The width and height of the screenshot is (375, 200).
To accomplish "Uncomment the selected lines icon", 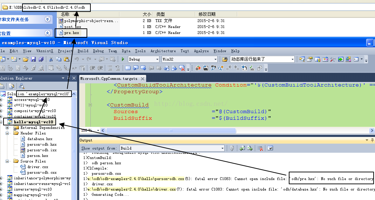I will (x=118, y=68).
